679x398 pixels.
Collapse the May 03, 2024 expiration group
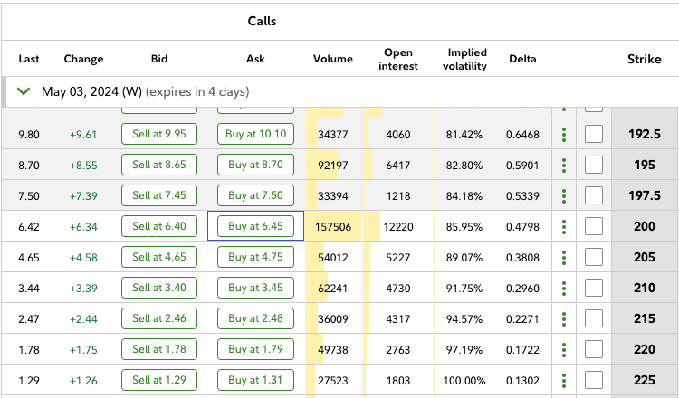[24, 92]
